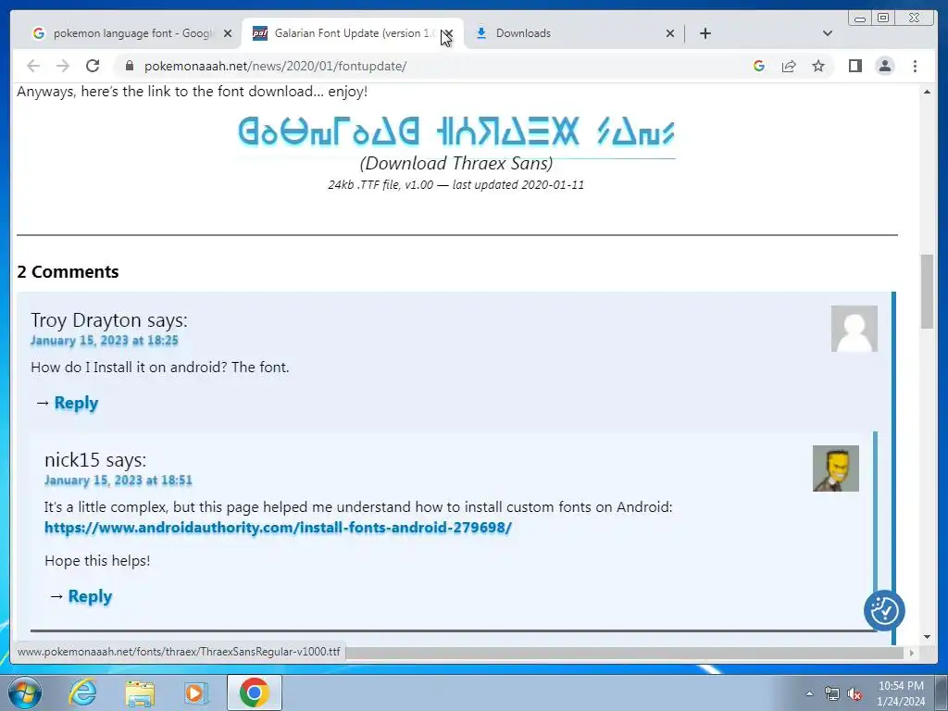Viewport: 948px width, 711px height.
Task: Reply to Troy Drayton's comment
Action: click(x=76, y=403)
